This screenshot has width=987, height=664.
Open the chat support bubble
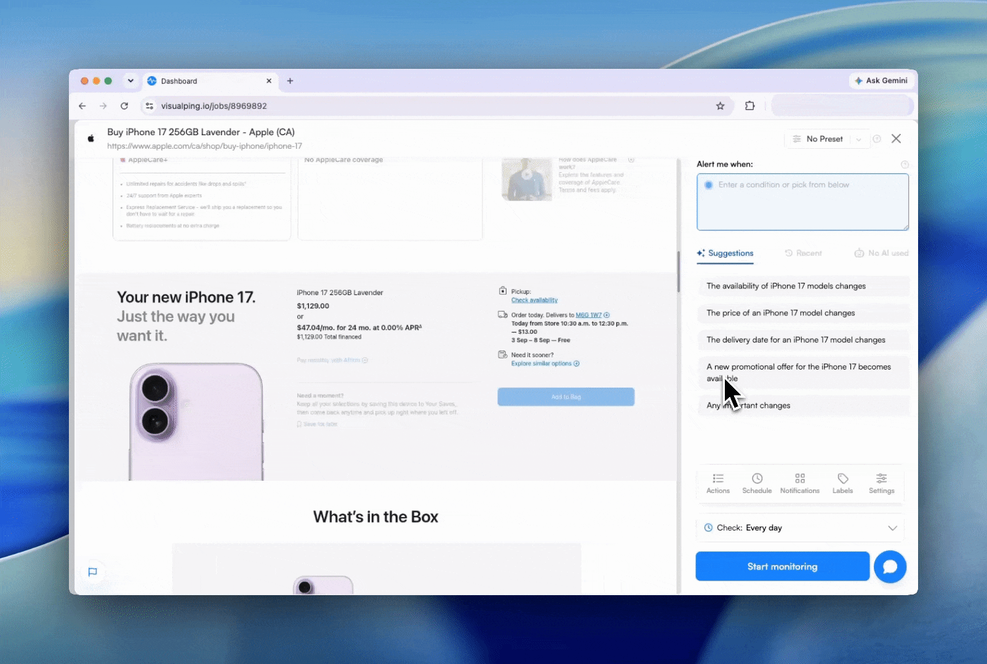point(890,566)
